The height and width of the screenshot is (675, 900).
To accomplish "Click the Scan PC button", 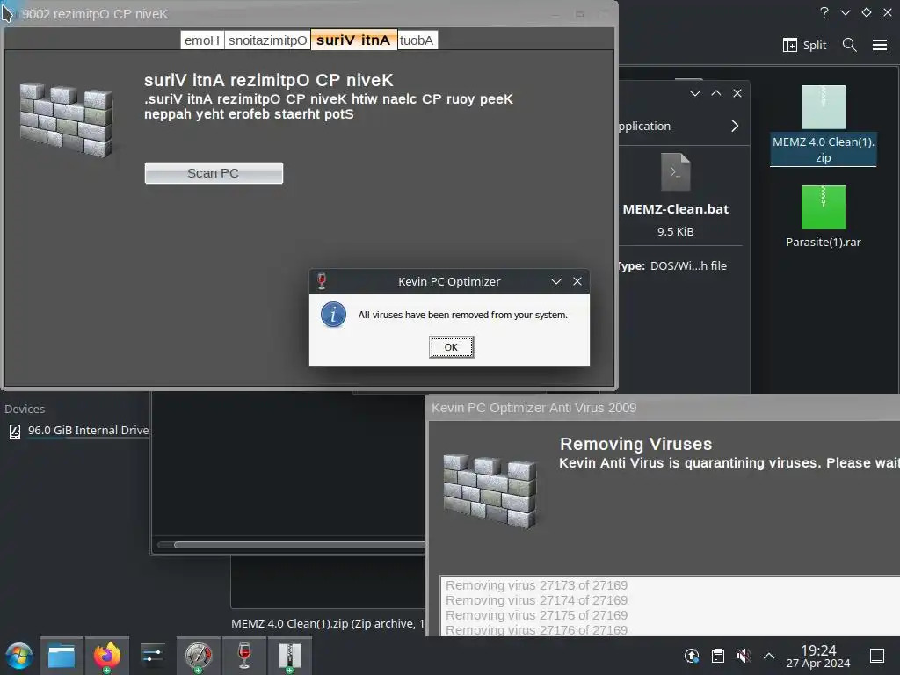I will [214, 173].
